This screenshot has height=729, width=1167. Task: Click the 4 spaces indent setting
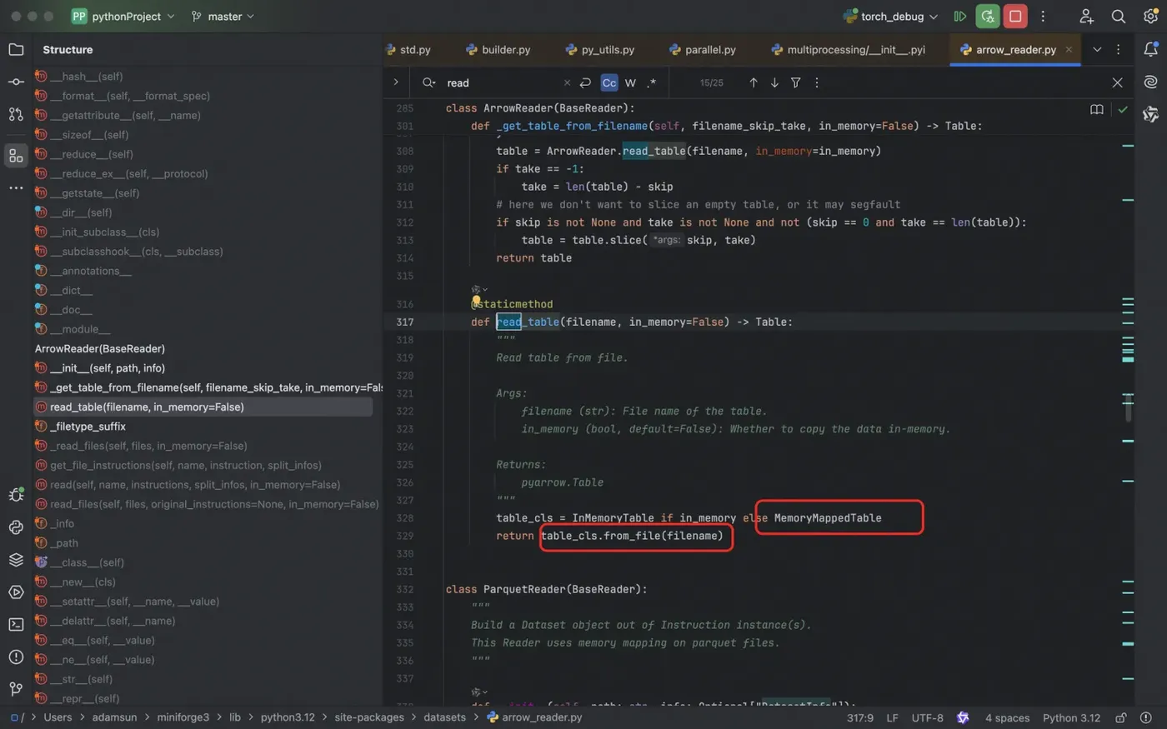tap(1007, 717)
